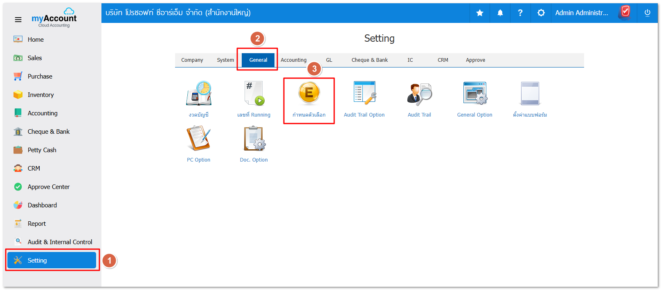The image size is (661, 290).
Task: Open the เลขที่ Running number icon
Action: point(254,94)
